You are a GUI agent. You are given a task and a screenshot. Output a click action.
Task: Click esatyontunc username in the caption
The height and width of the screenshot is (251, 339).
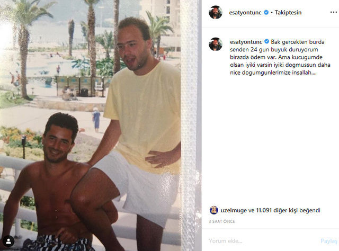click(246, 42)
